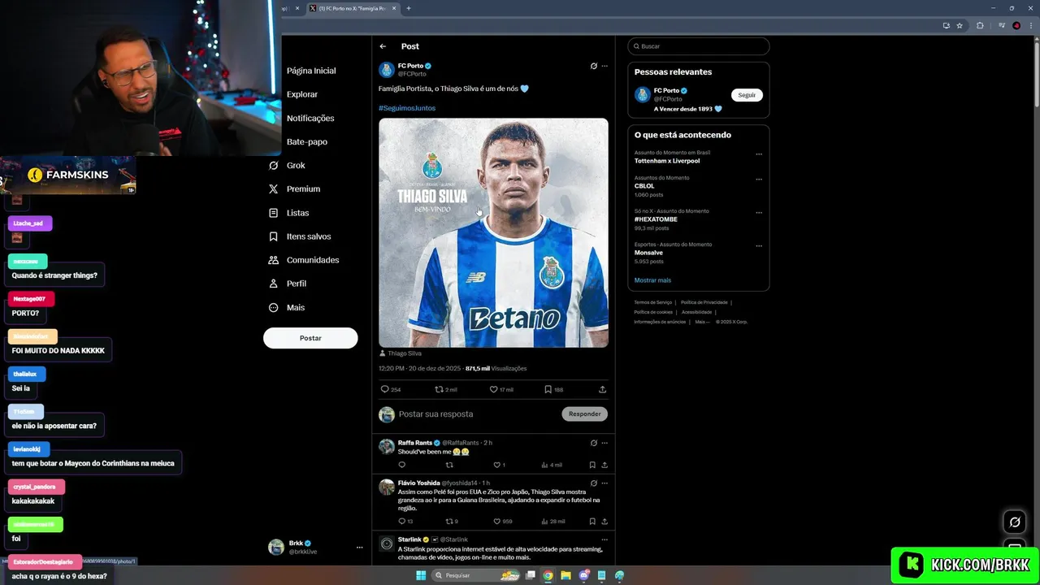Open Bate-papo in sidebar
The height and width of the screenshot is (585, 1040).
(307, 141)
